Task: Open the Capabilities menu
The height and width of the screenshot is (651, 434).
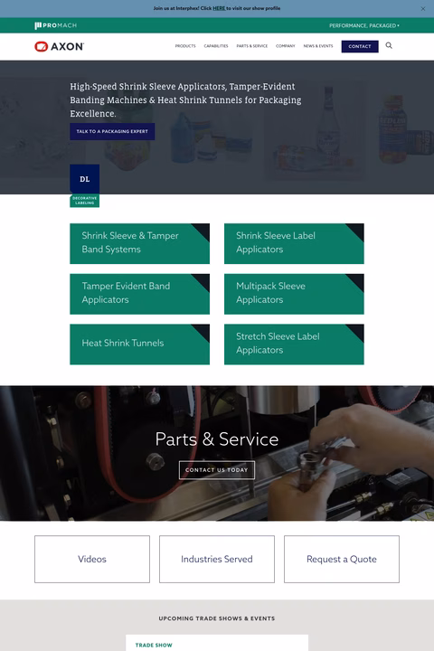Action: [x=216, y=46]
